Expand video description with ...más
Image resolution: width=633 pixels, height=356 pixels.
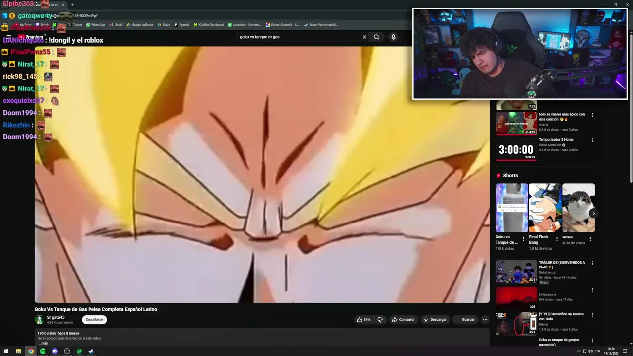[x=43, y=343]
